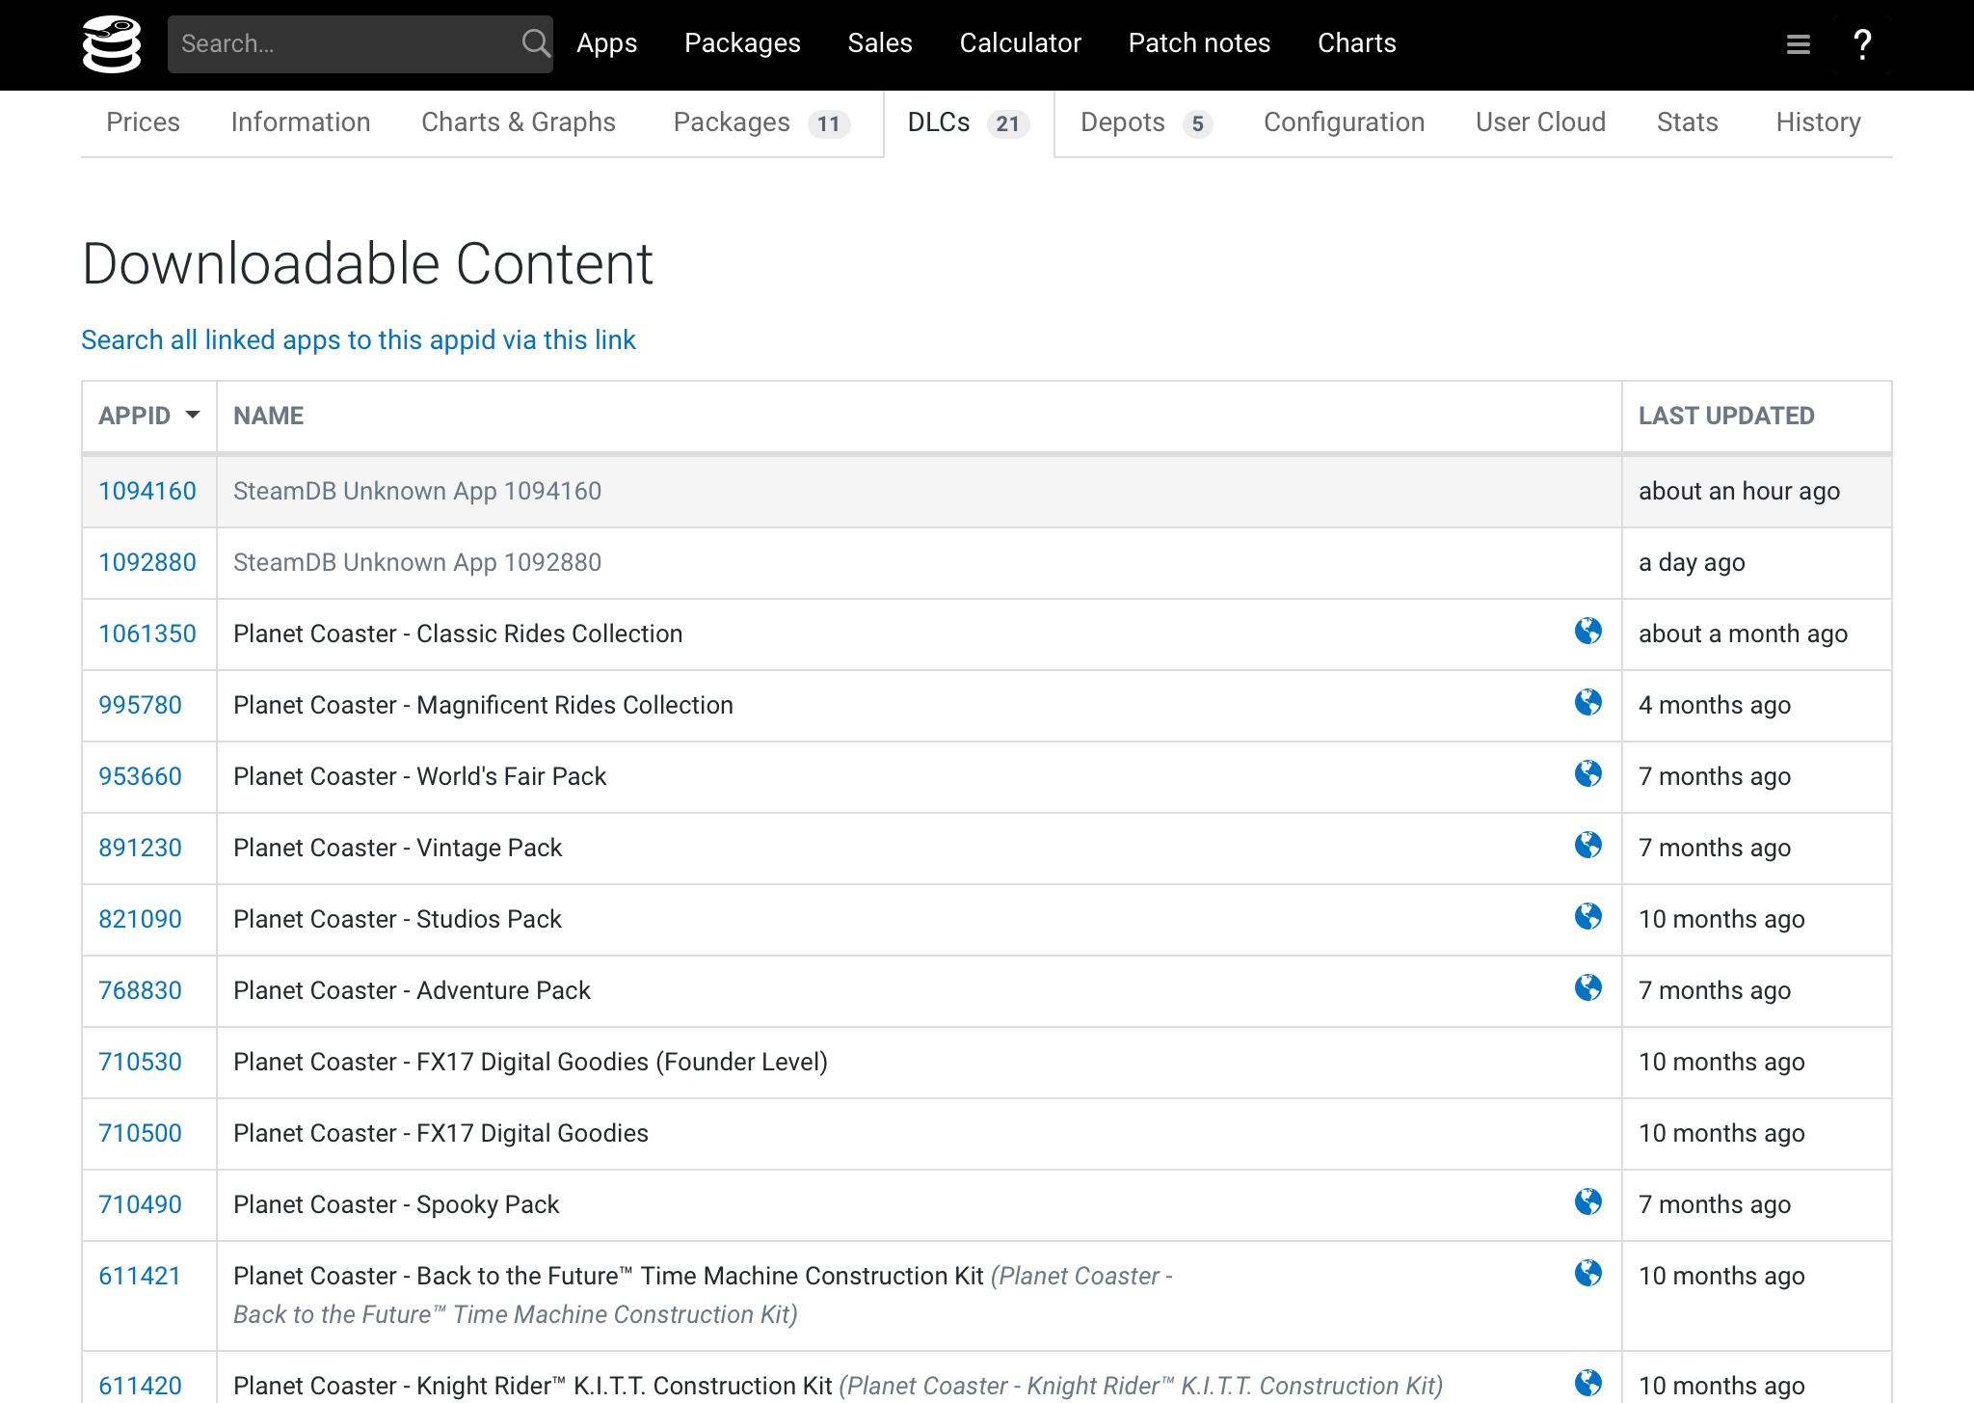This screenshot has height=1403, width=1974.
Task: Switch to the Information tab
Action: 301,122
